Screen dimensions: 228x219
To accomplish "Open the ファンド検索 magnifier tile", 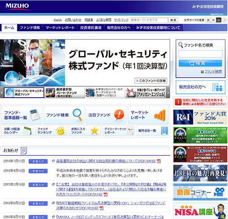I will click(64, 115).
